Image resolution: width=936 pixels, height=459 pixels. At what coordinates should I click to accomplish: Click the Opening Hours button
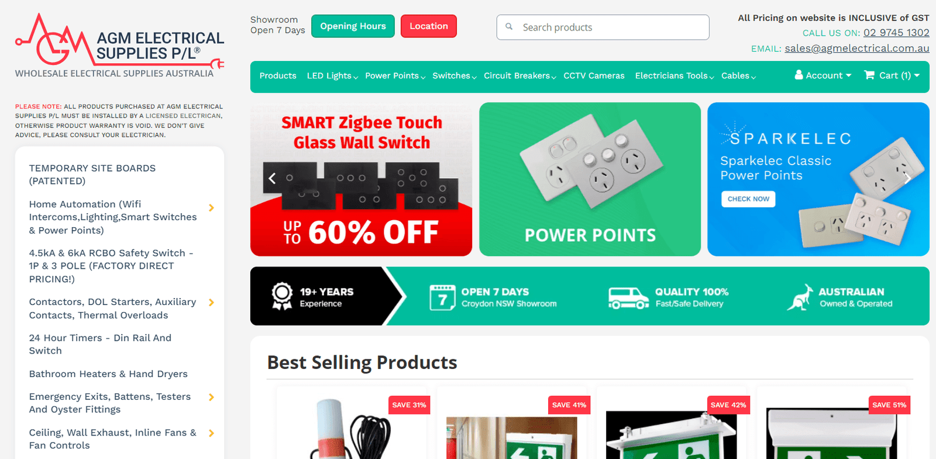click(353, 26)
